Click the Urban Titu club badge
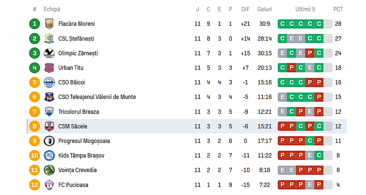The image size is (366, 195). coord(49,68)
